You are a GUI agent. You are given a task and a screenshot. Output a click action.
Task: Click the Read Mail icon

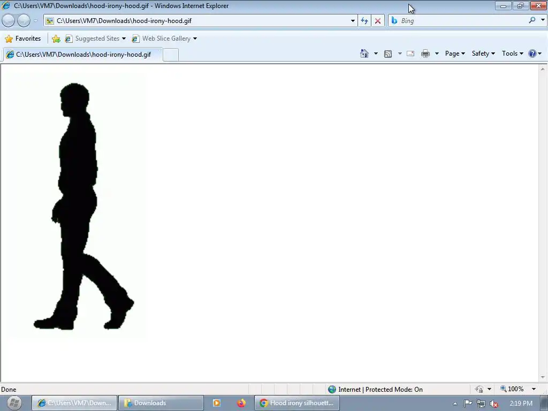click(410, 54)
